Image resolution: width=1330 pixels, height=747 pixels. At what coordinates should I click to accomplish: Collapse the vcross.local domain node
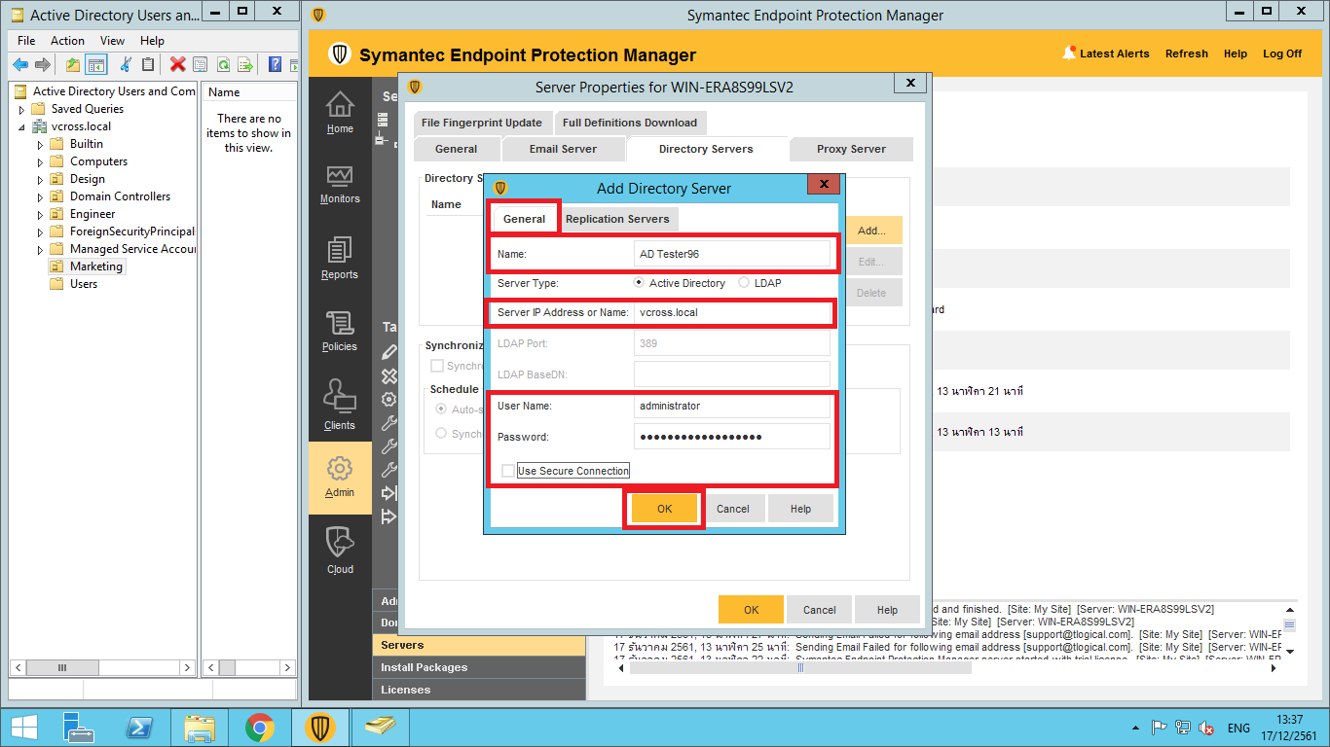22,127
